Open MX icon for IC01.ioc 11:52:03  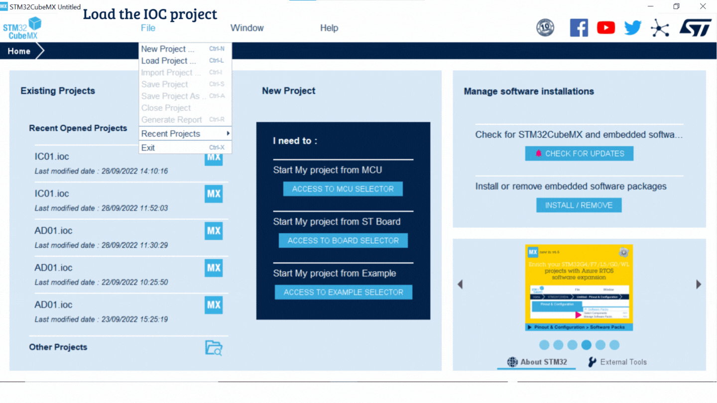click(x=214, y=194)
